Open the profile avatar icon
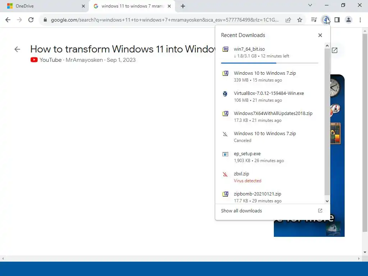 (x=349, y=20)
